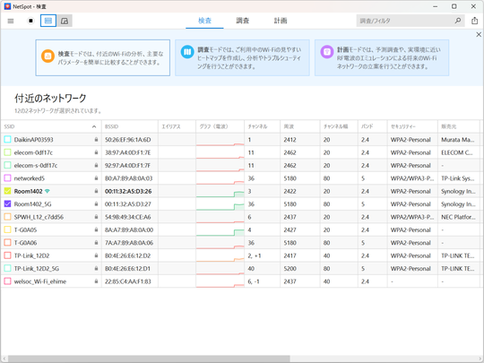
Task: Click the blue 調査 mode heatmap icon
Action: (187, 52)
